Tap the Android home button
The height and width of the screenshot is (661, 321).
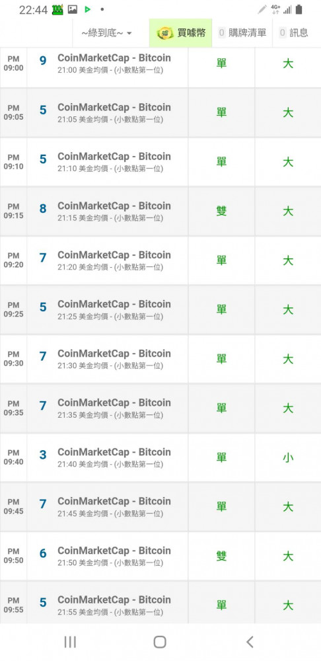pyautogui.click(x=160, y=642)
